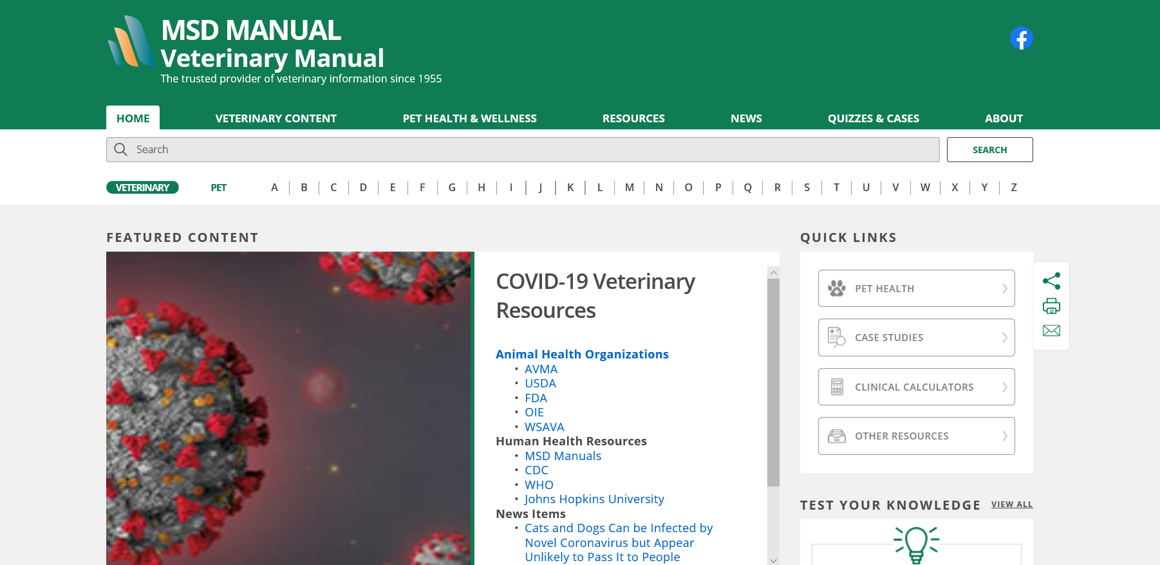Click the MSD Manual logo
The height and width of the screenshot is (565, 1160).
[131, 42]
